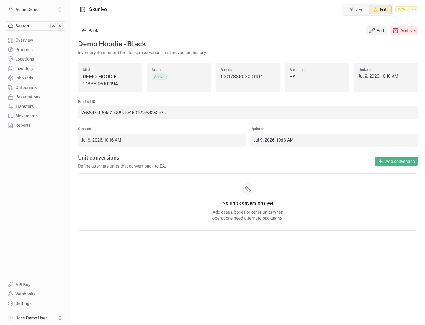Screen dimensions: 425x325
Task: Click the Reports chart file icon
Action: (11, 125)
